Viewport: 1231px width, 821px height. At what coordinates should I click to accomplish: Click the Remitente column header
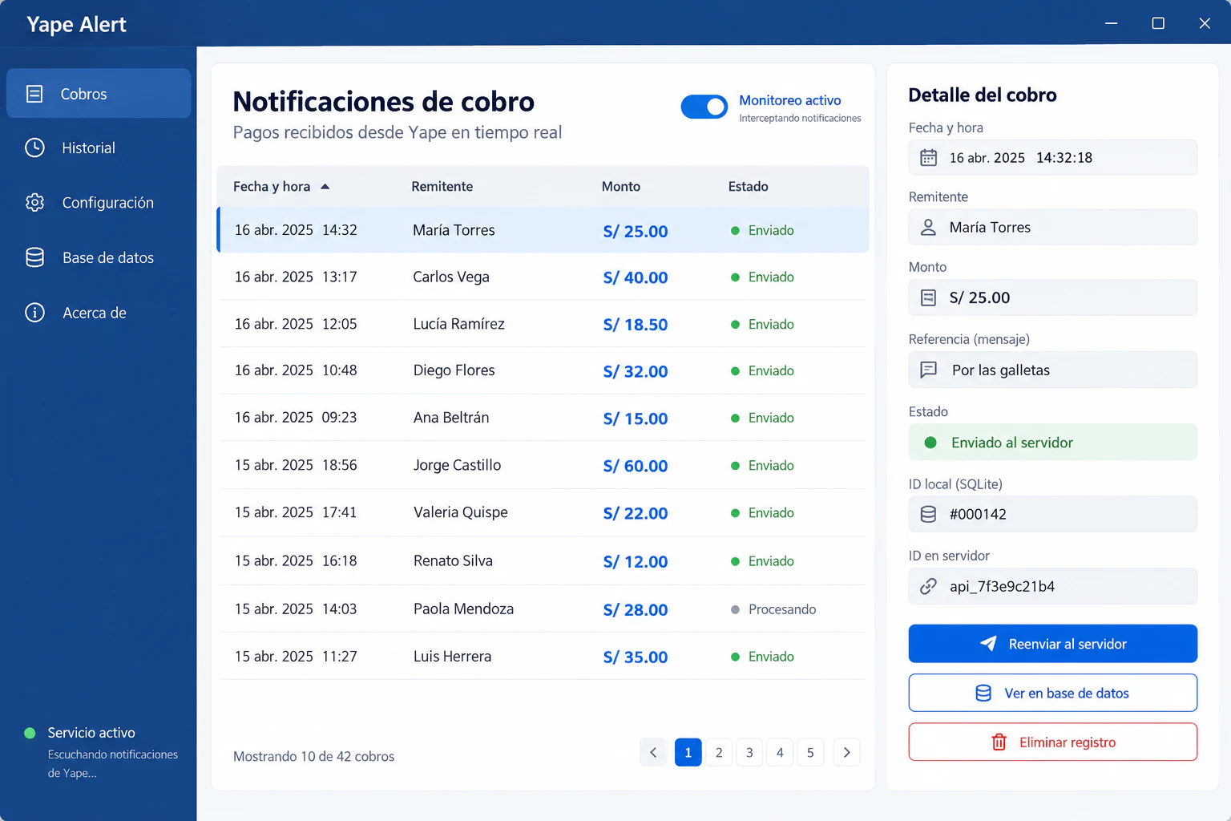[442, 187]
